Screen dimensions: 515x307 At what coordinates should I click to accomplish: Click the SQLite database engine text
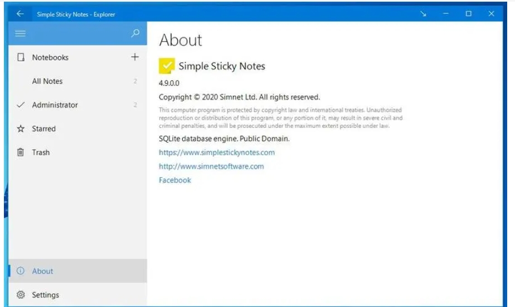(224, 138)
